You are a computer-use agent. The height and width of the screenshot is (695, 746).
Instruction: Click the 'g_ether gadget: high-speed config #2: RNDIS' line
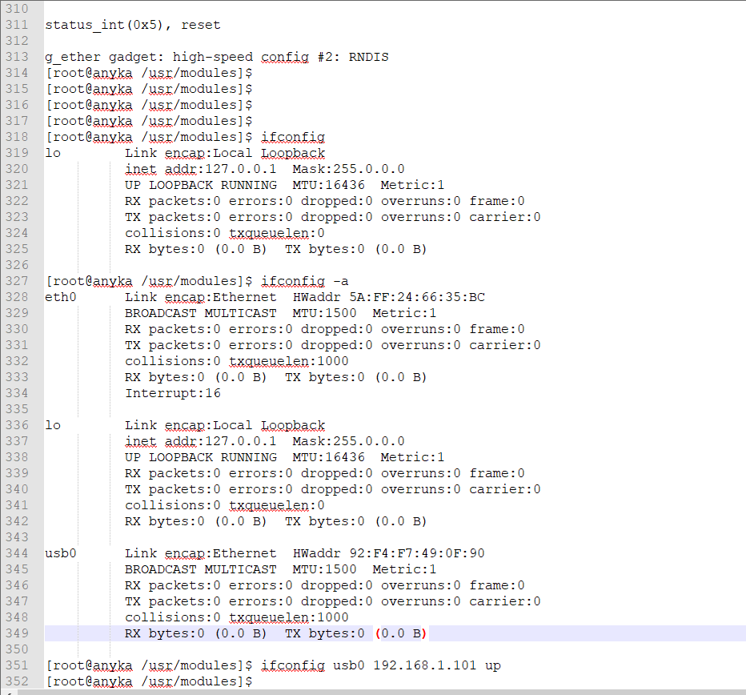click(x=217, y=57)
